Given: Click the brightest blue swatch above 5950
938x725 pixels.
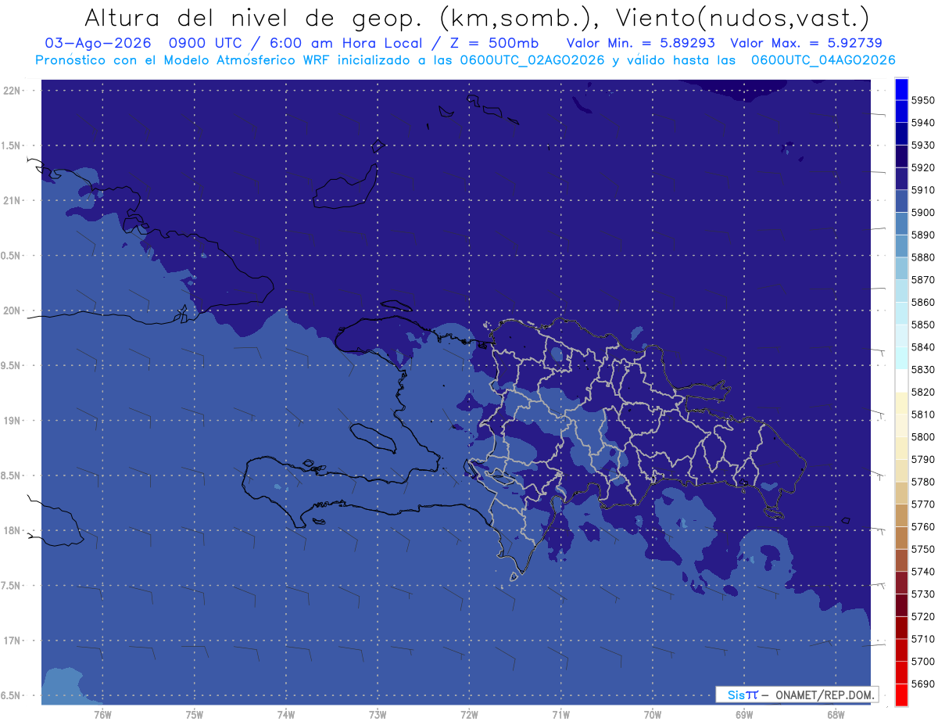Looking at the screenshot, I should coord(901,89).
